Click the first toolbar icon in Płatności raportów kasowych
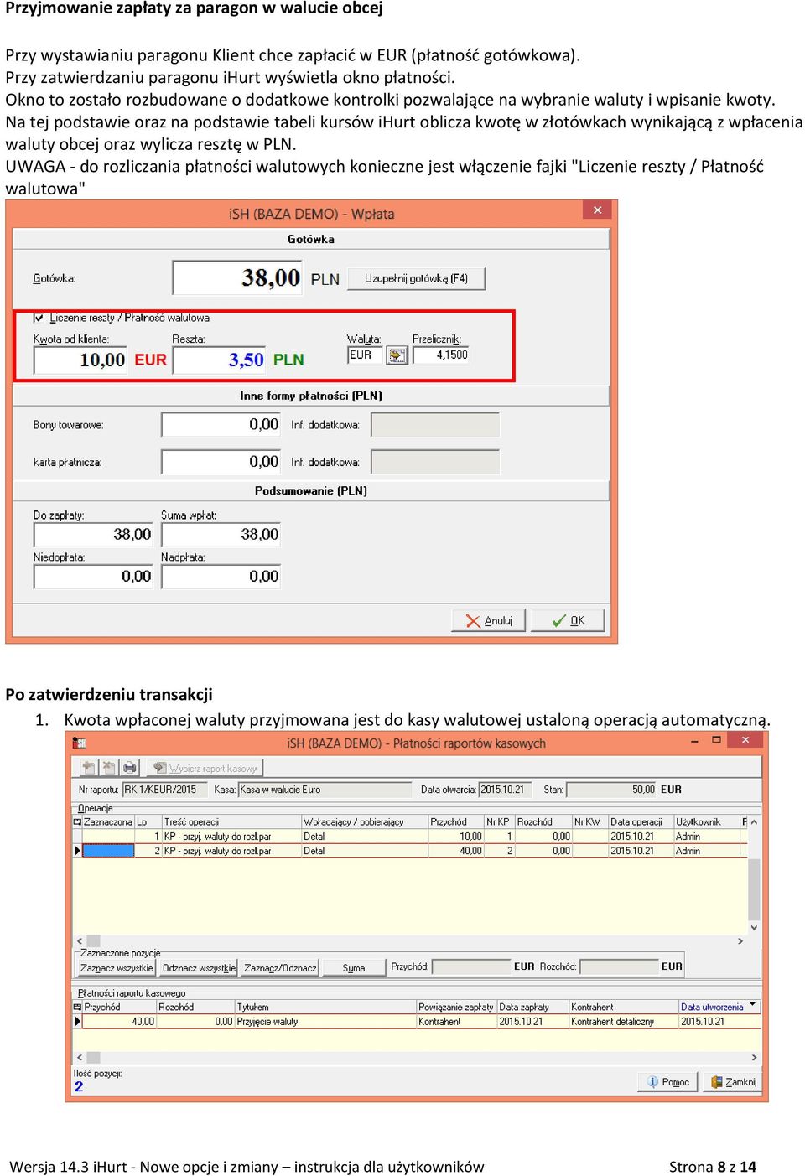 click(x=88, y=767)
